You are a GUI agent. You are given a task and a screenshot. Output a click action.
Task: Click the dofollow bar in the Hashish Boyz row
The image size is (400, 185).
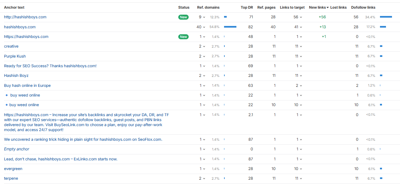coord(381,76)
